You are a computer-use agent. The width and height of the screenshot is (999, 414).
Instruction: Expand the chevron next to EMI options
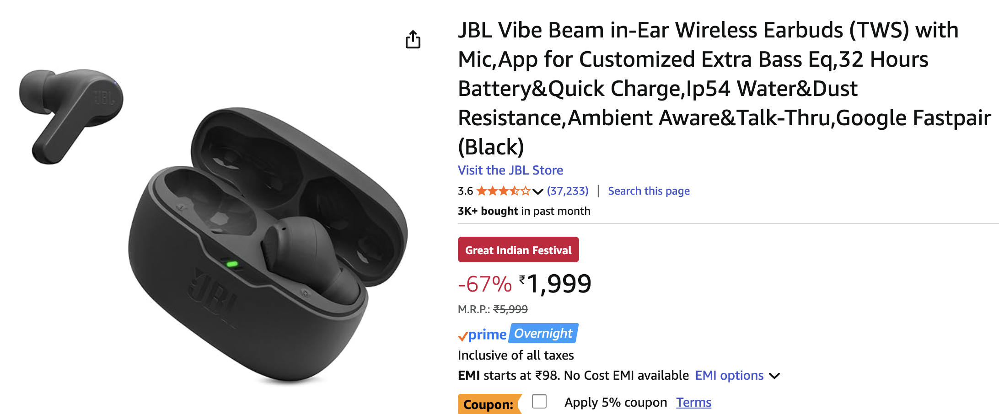tap(774, 376)
